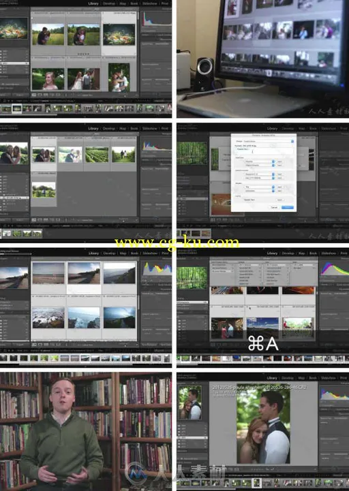
Task: Select Library tab in the ⌘A overlay window
Action: 272,253
